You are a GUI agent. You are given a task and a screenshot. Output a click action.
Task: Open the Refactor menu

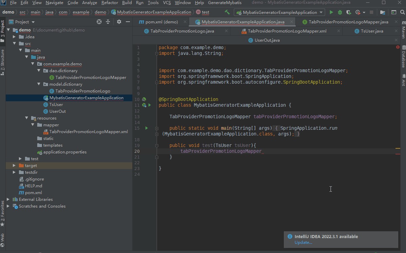[110, 3]
